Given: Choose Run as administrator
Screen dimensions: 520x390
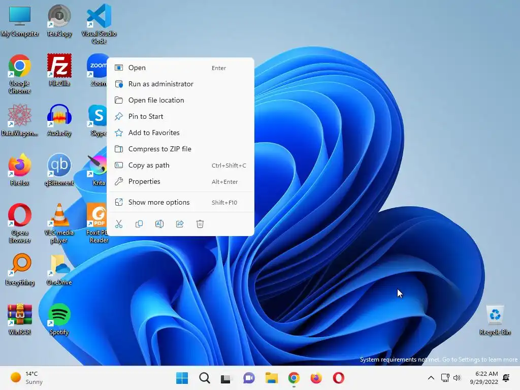Looking at the screenshot, I should pos(180,84).
